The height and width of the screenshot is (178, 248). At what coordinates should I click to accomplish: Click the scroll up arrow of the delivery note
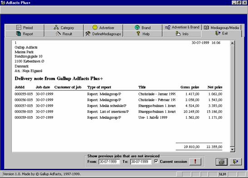point(232,43)
